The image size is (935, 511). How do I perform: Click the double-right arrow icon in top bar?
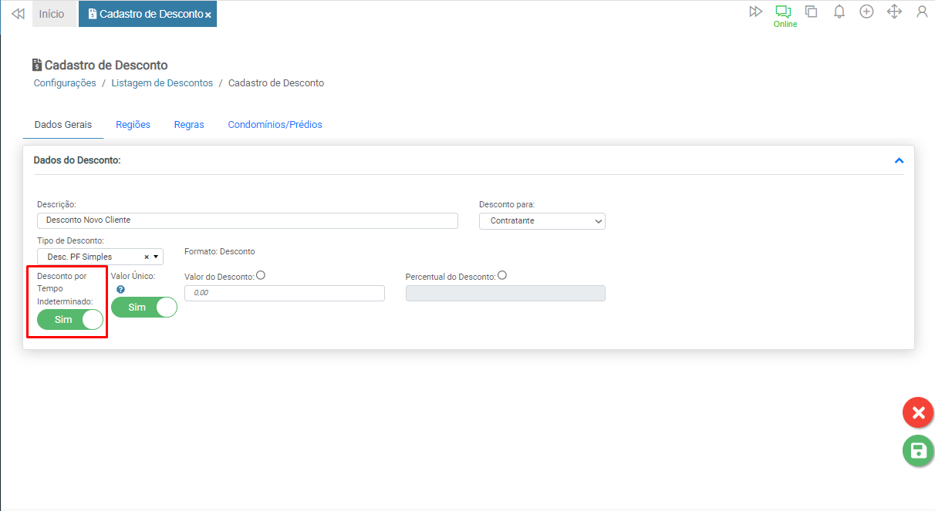755,12
